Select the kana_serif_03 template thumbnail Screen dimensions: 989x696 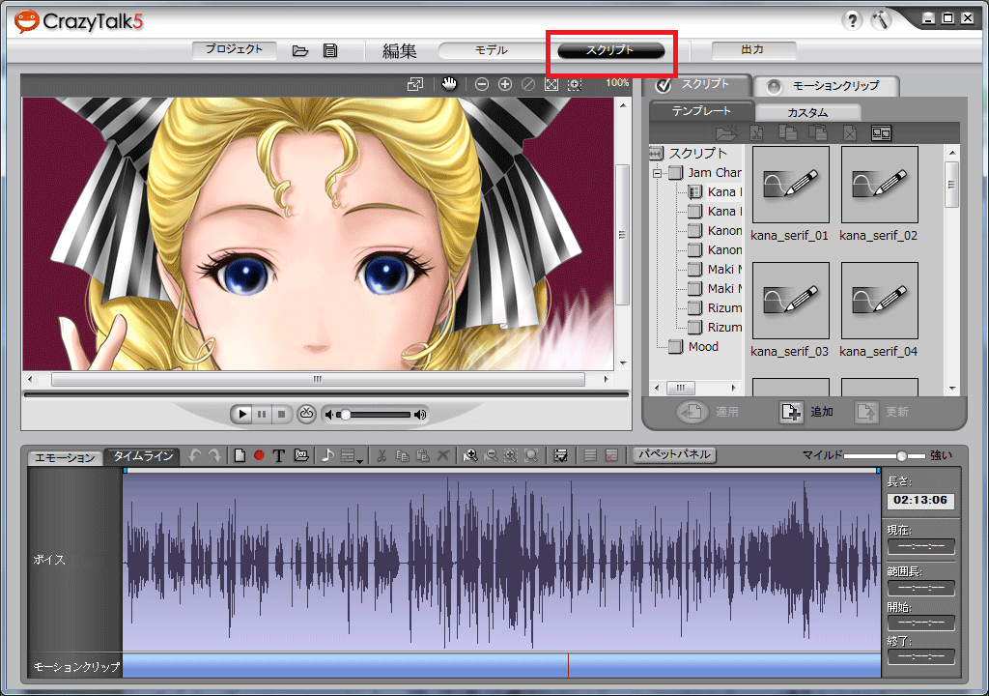tap(790, 301)
